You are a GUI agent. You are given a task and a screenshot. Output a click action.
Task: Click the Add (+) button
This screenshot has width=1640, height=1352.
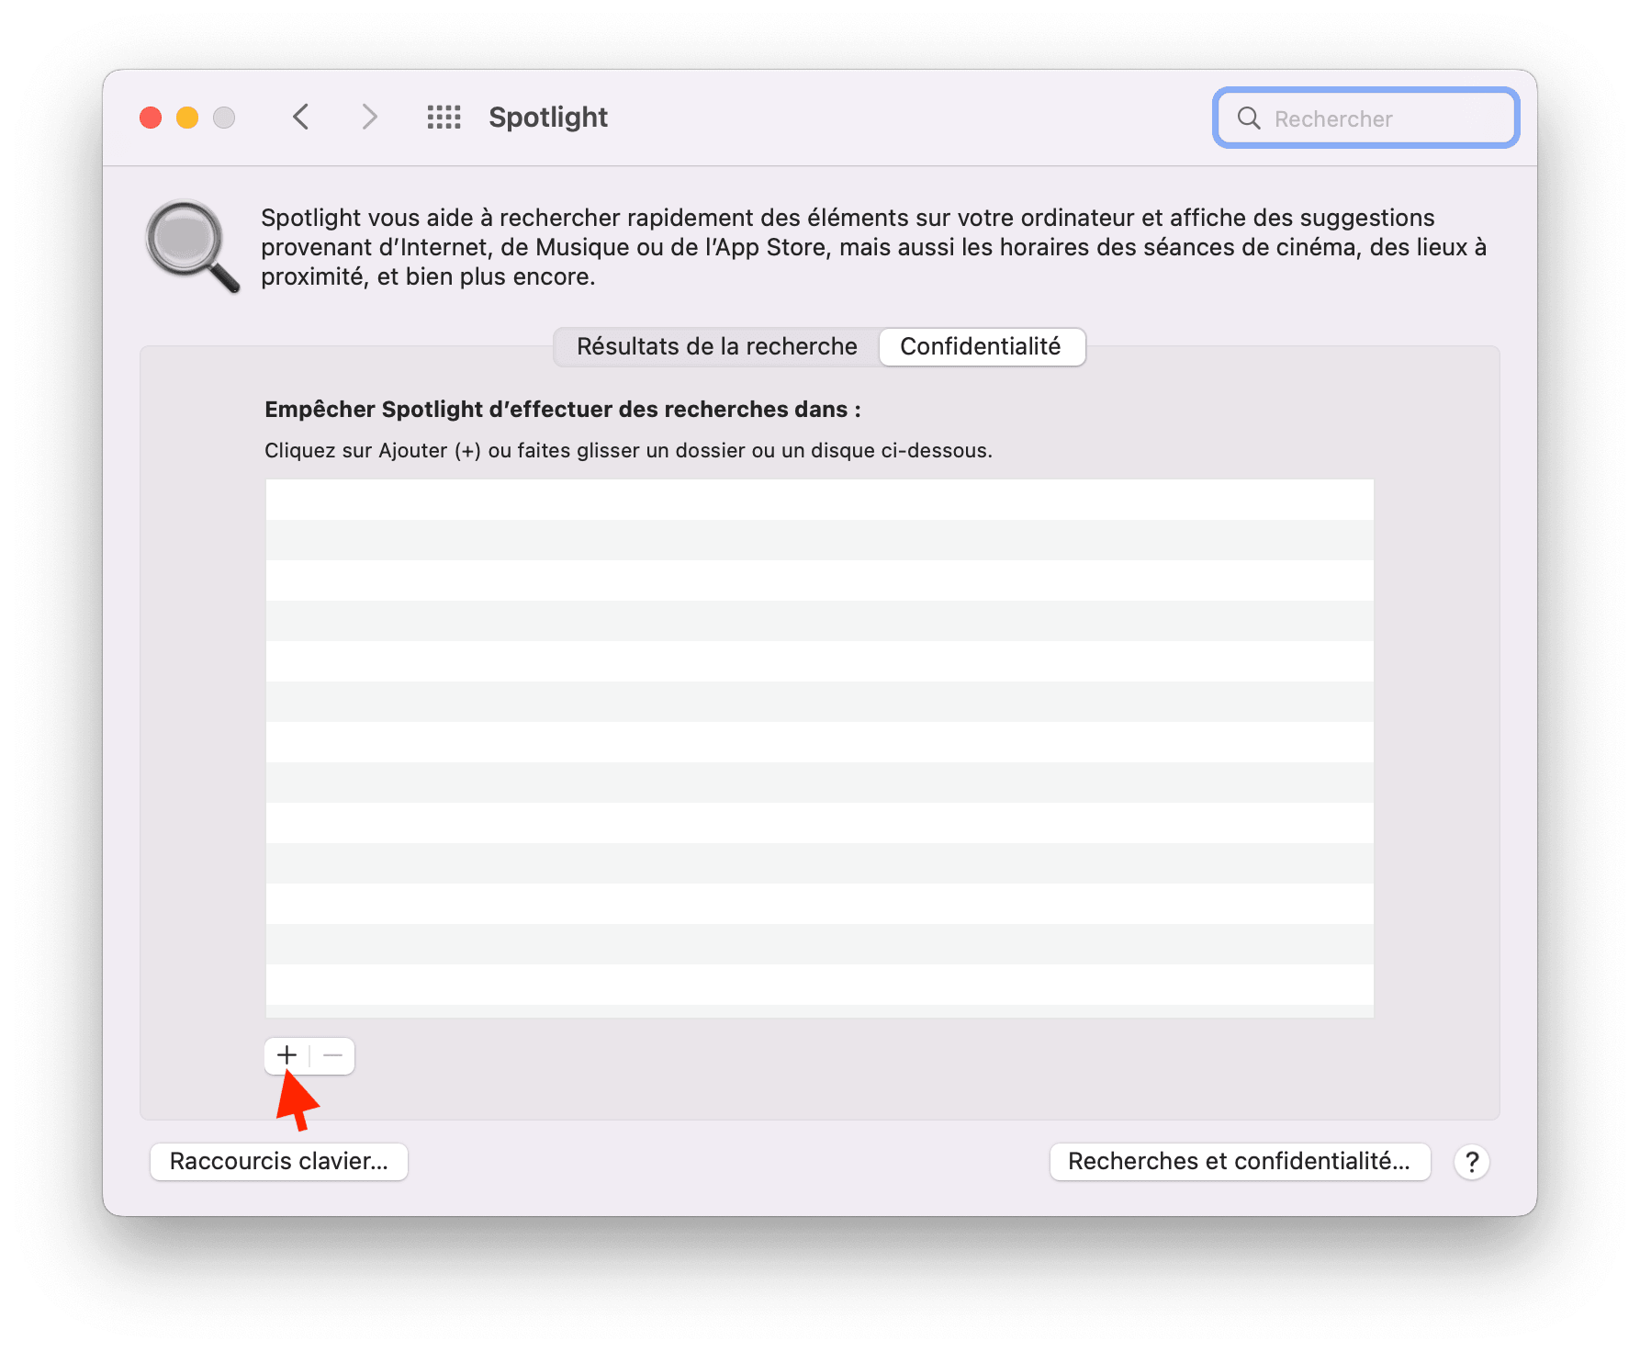287,1055
